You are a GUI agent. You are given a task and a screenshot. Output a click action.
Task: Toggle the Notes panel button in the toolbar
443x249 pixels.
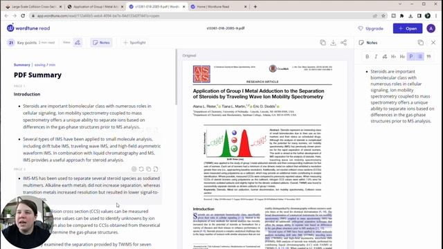(x=101, y=43)
